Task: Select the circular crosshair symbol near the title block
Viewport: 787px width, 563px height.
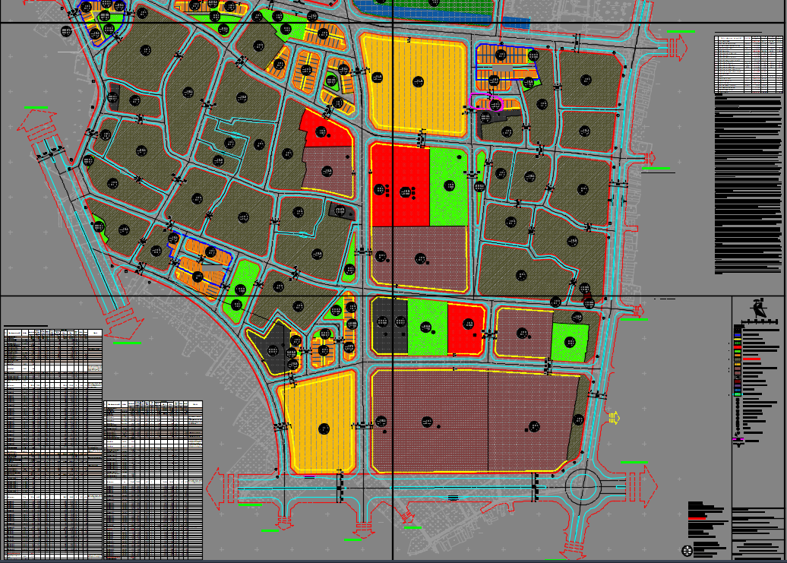Action: coord(687,550)
